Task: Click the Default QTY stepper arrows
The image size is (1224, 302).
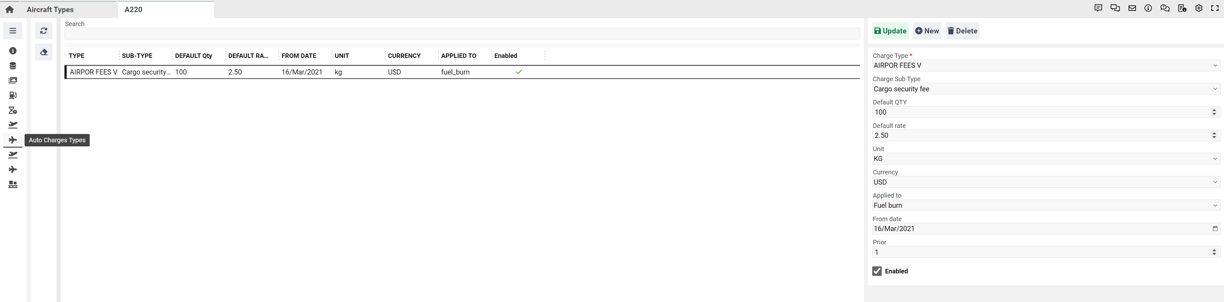Action: click(1214, 112)
